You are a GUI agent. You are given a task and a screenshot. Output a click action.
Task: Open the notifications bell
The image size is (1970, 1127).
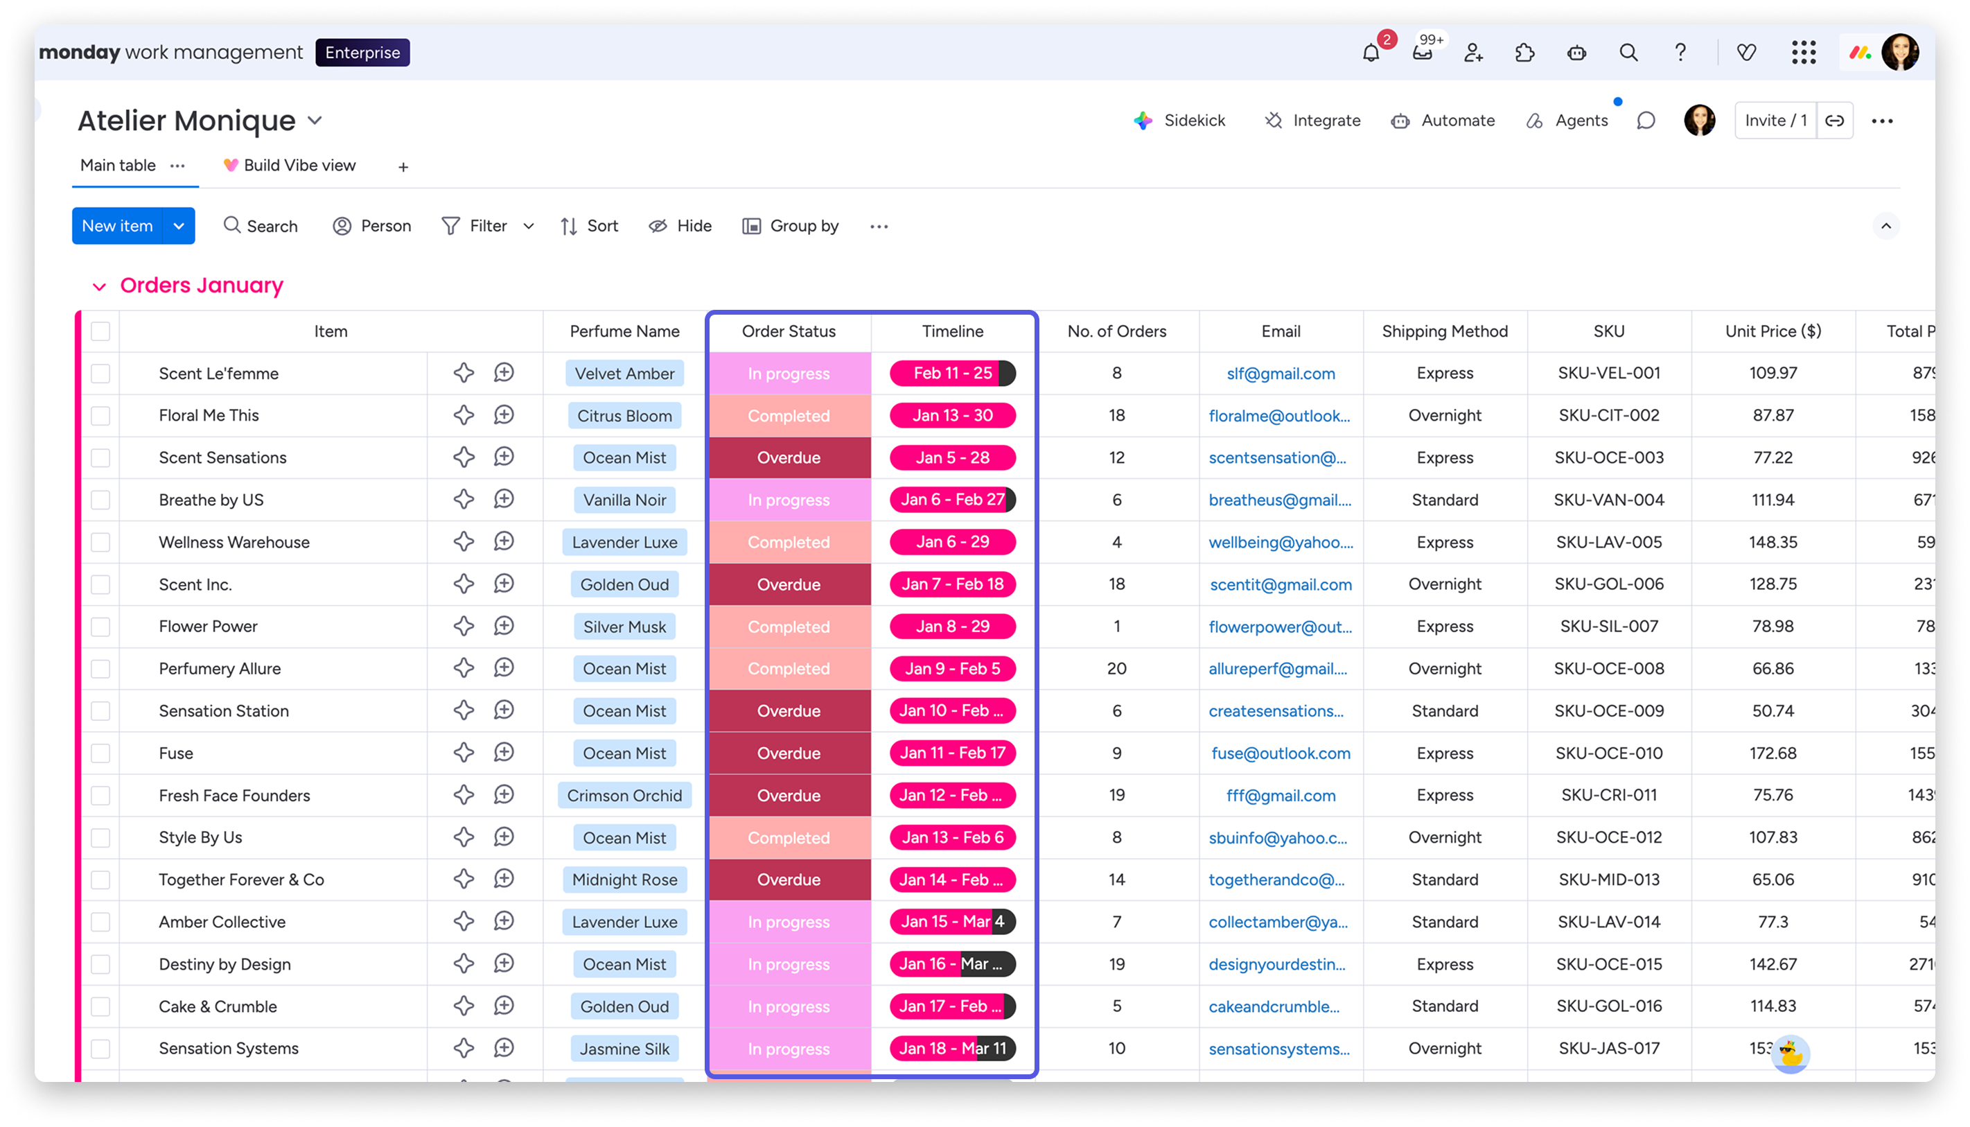[1371, 53]
